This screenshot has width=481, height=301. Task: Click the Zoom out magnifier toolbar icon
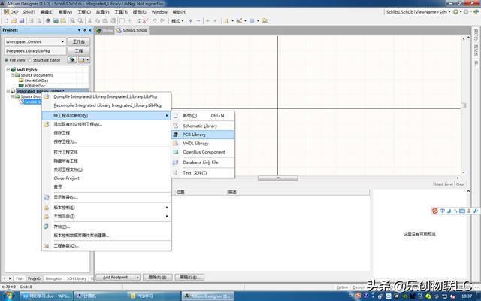click(80, 21)
